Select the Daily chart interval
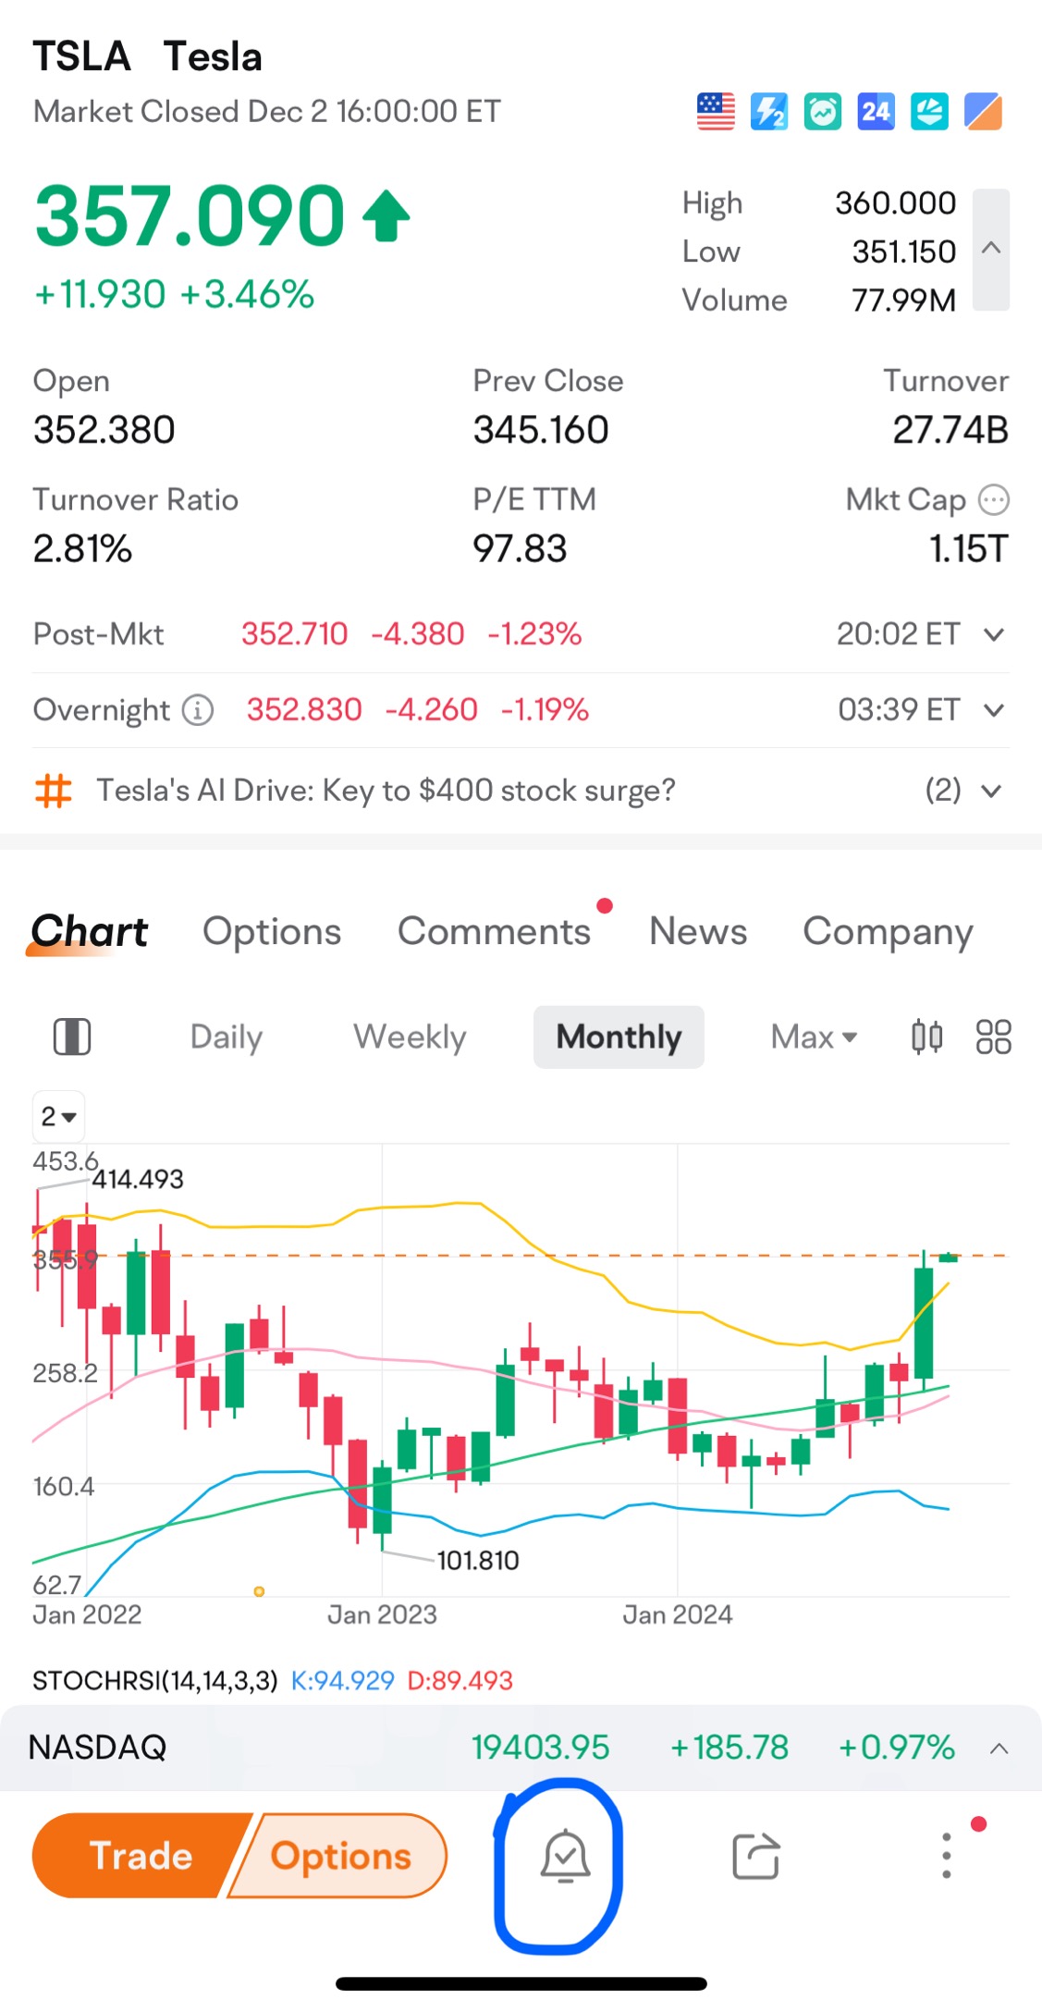1042x2012 pixels. pyautogui.click(x=226, y=1037)
